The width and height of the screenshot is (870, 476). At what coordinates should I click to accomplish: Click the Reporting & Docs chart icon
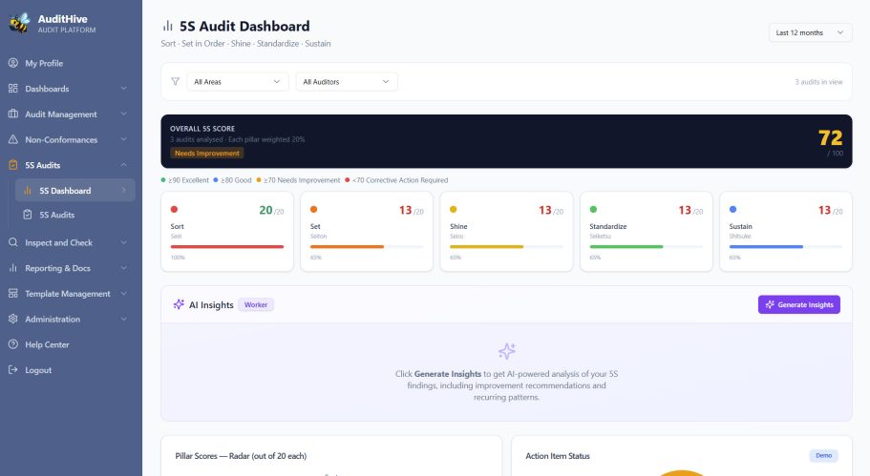pyautogui.click(x=13, y=268)
